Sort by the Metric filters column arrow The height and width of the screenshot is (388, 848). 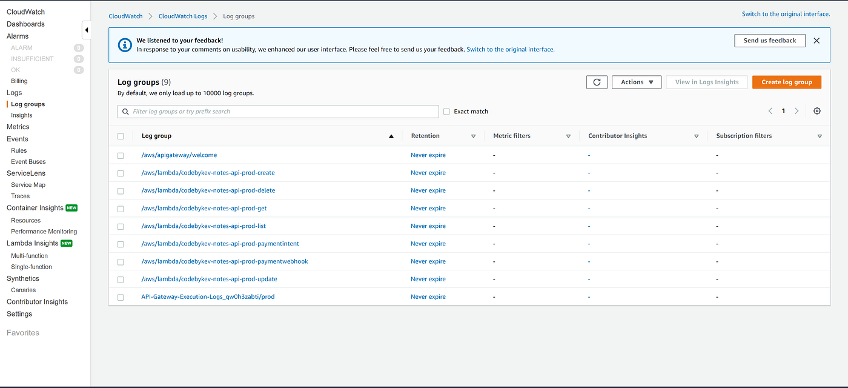[568, 136]
